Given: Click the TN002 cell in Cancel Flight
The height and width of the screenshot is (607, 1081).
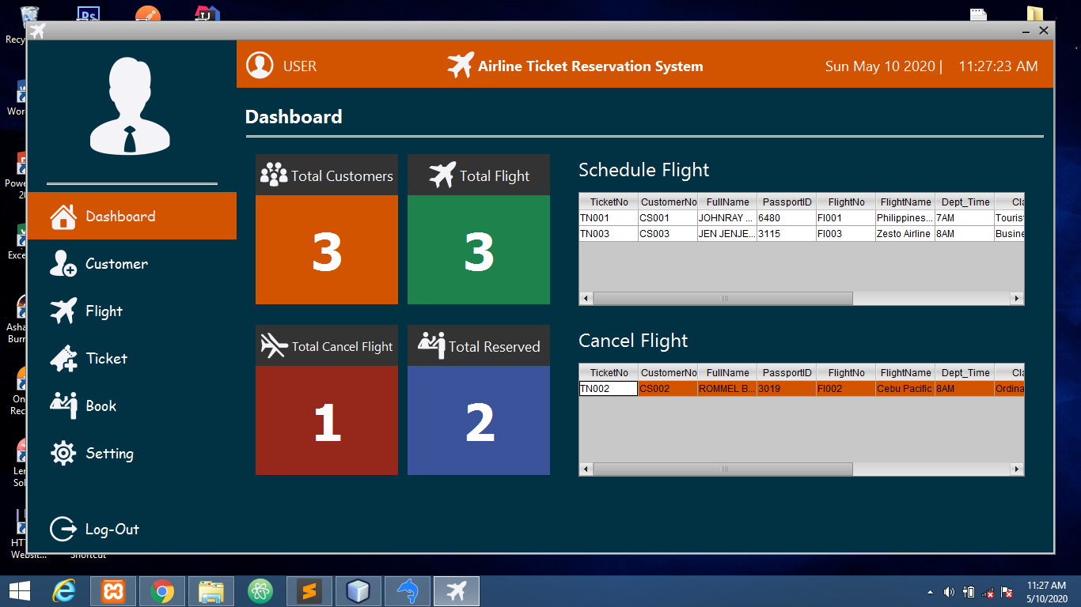Looking at the screenshot, I should click(x=608, y=389).
